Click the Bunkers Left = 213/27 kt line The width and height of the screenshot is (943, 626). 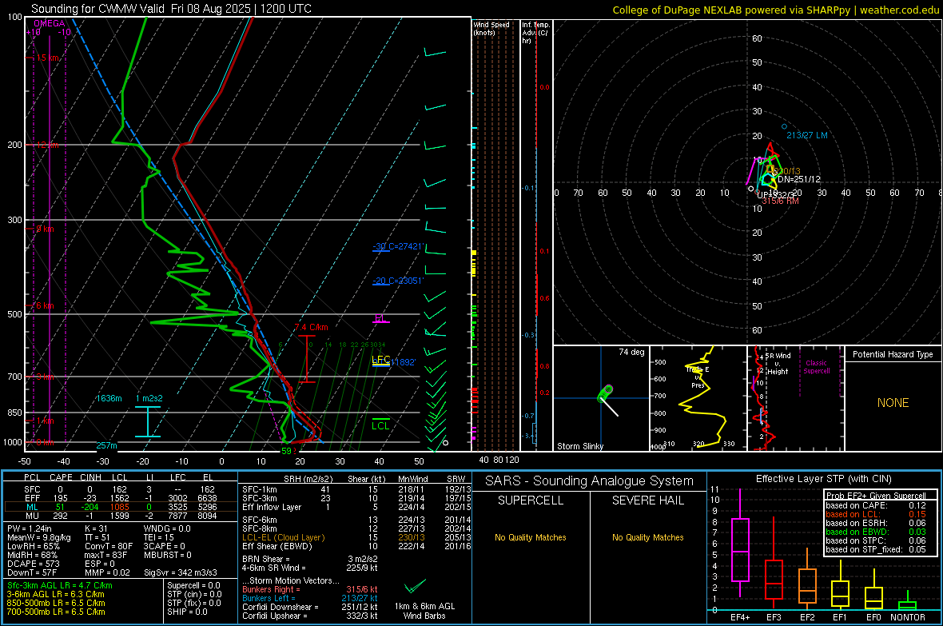310,598
